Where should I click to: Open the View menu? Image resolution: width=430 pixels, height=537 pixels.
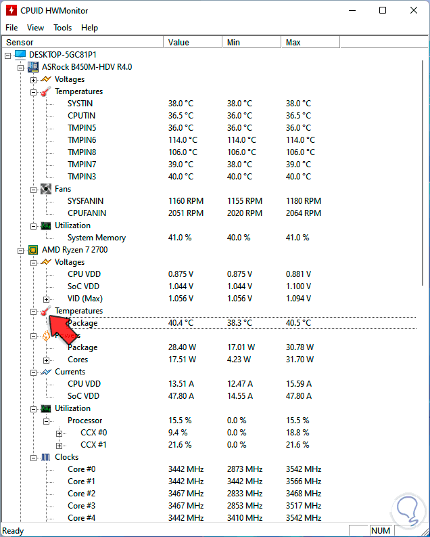[x=36, y=28]
